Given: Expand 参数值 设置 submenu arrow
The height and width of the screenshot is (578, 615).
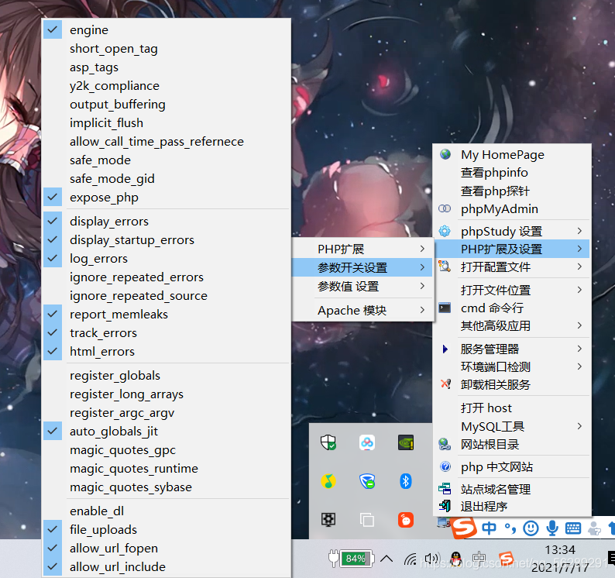Looking at the screenshot, I should pyautogui.click(x=422, y=286).
